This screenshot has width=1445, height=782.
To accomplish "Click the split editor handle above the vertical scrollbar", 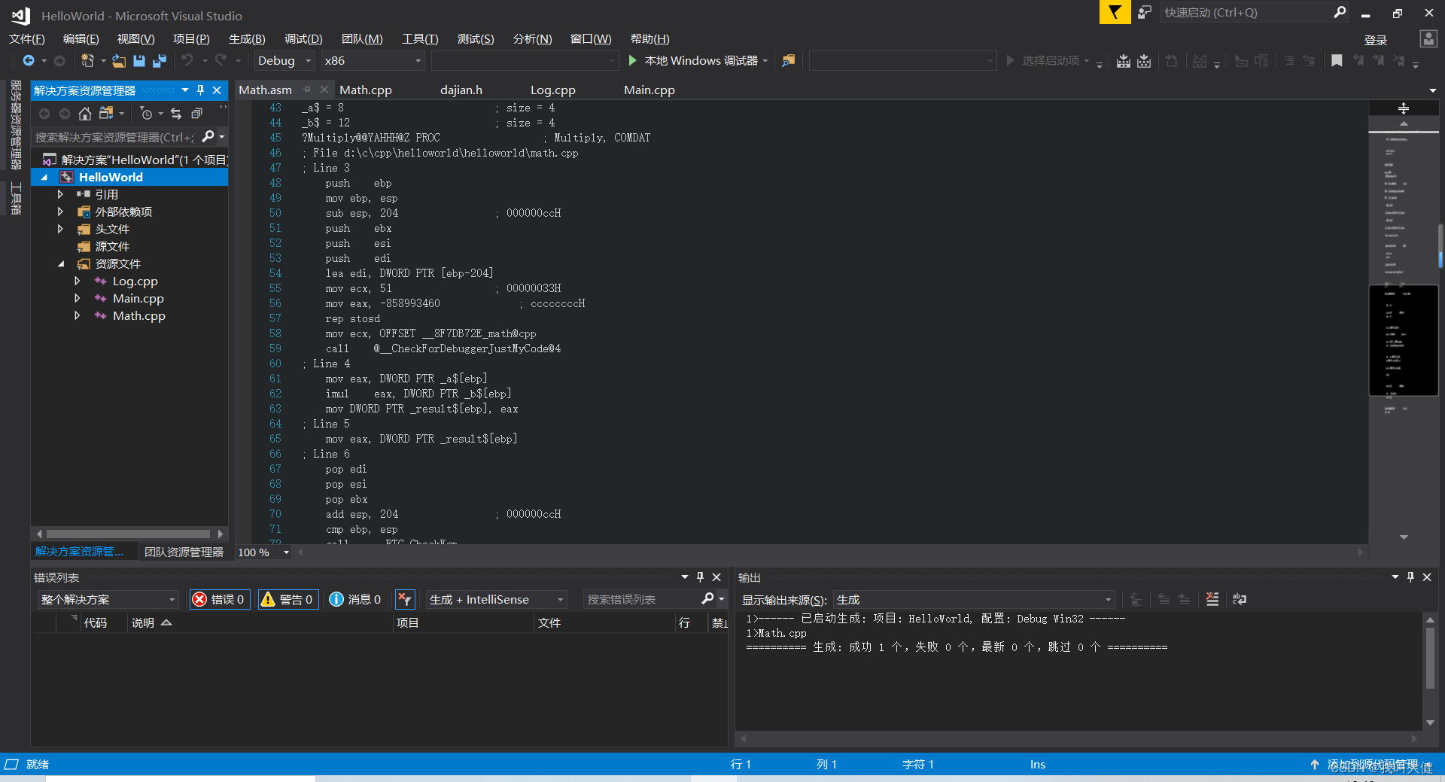I will point(1404,108).
